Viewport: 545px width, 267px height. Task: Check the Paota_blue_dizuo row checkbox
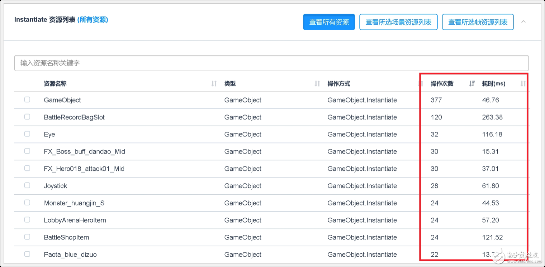pyautogui.click(x=27, y=254)
